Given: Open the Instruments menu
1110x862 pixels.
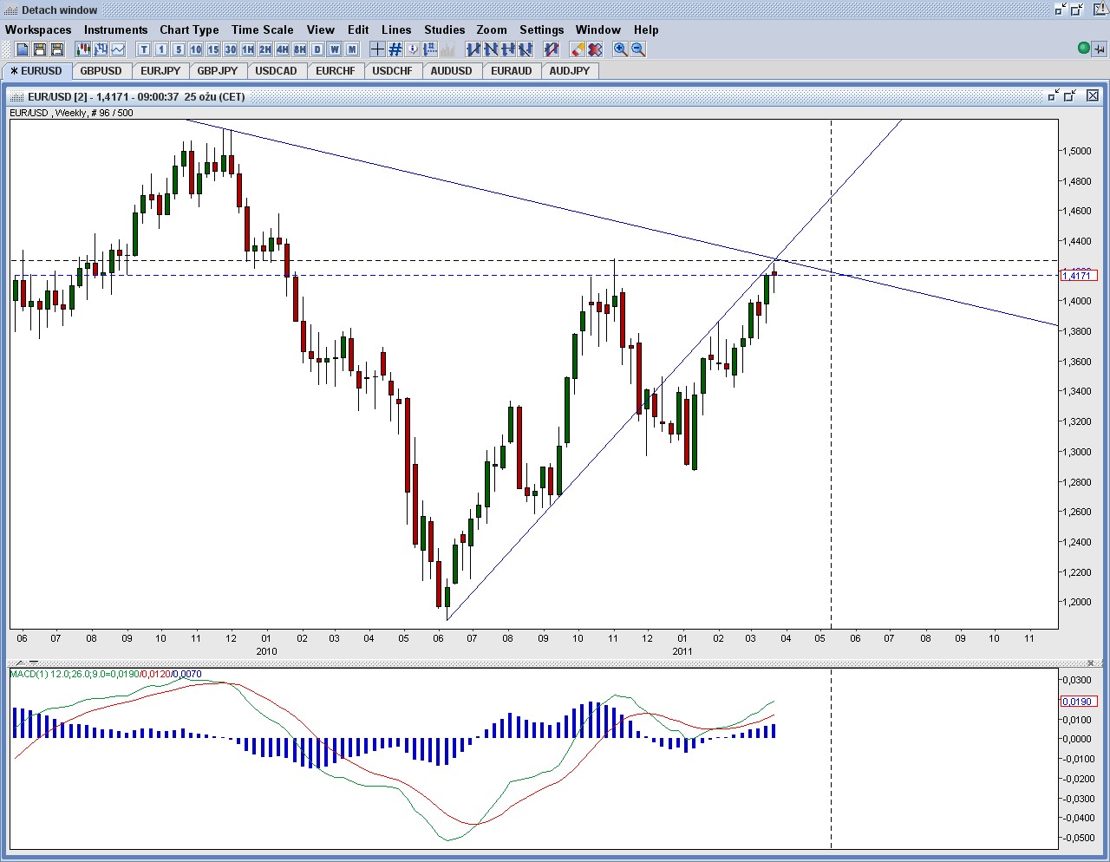Looking at the screenshot, I should [116, 29].
